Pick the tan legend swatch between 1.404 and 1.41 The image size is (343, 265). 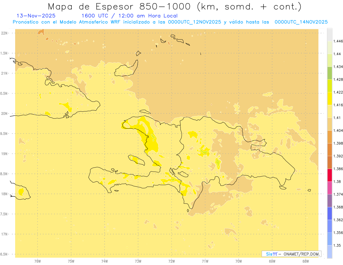(330, 124)
